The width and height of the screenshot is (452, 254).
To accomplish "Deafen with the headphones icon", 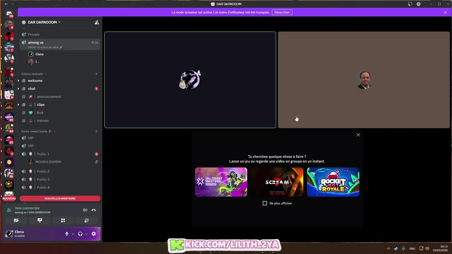I will pyautogui.click(x=80, y=234).
